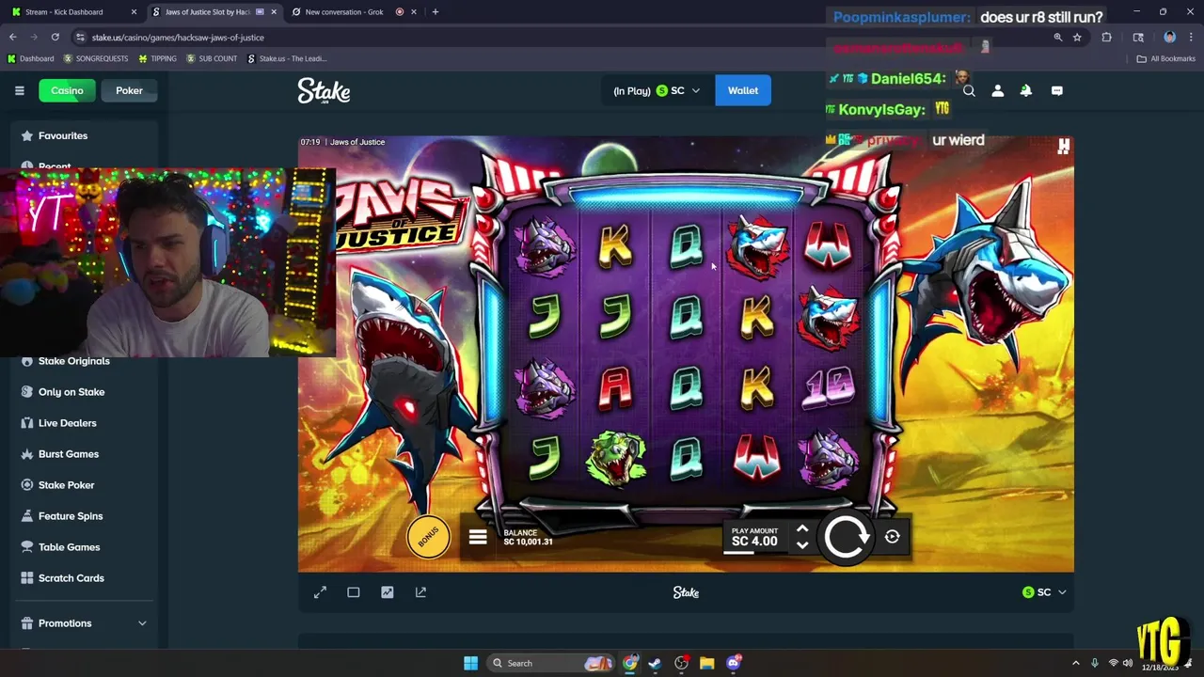The image size is (1204, 677).
Task: Open the TIPPING bookmark
Action: click(x=157, y=58)
